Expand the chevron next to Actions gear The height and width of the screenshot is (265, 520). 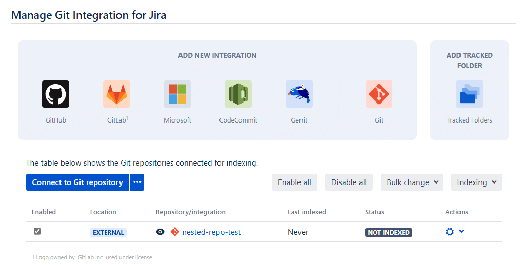point(462,231)
